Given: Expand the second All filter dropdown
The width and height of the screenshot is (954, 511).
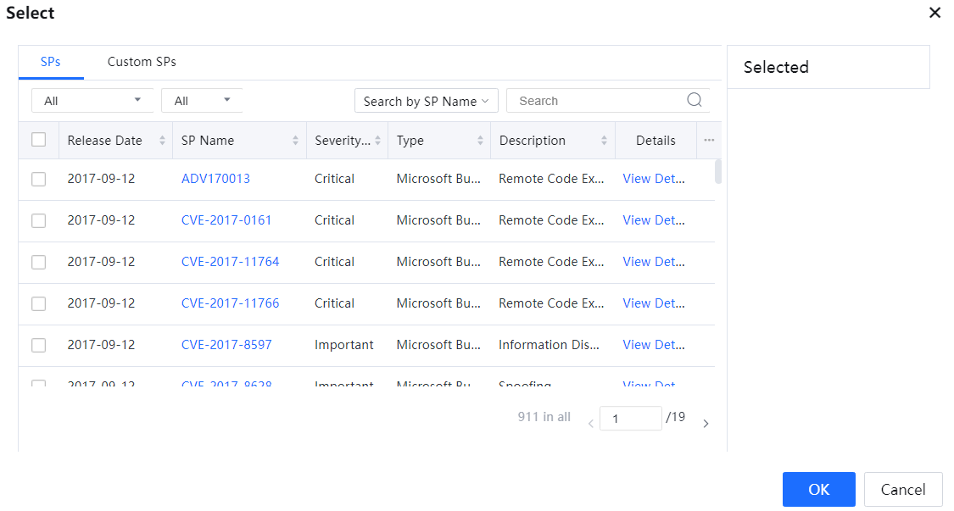Looking at the screenshot, I should point(202,101).
